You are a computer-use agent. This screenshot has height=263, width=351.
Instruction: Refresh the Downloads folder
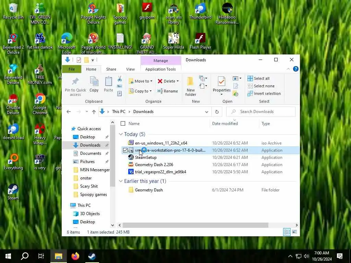click(x=217, y=112)
